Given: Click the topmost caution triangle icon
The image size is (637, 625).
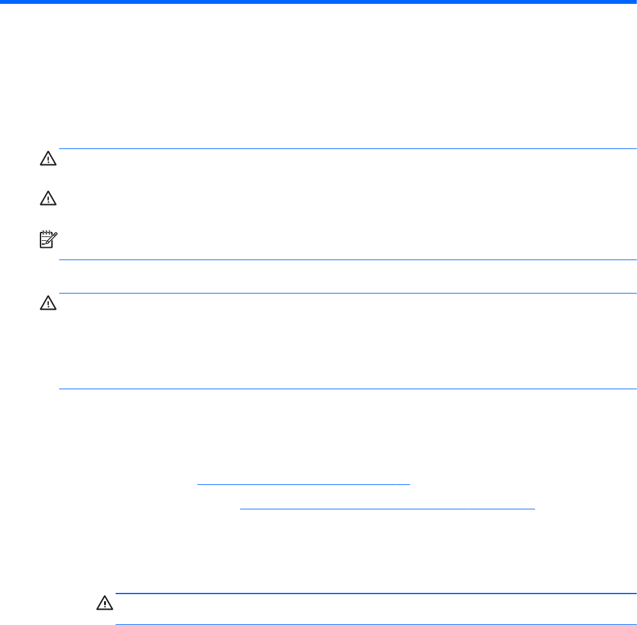Looking at the screenshot, I should 49,159.
